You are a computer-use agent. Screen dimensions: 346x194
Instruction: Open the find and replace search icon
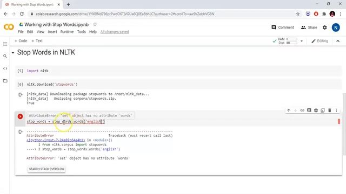pyautogui.click(x=5, y=56)
